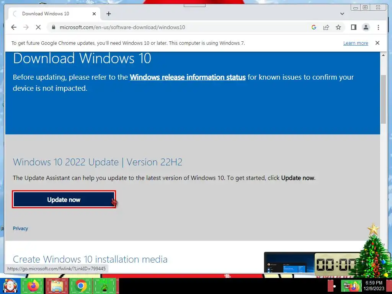This screenshot has height=294, width=392.
Task: Close the Download Windows 10 tab
Action: (94, 14)
